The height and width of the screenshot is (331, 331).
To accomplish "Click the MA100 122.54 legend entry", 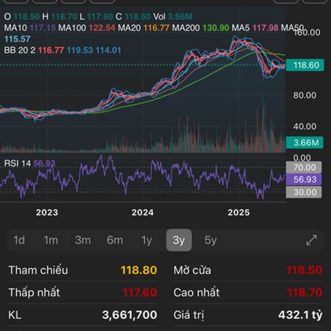I will coord(87,28).
